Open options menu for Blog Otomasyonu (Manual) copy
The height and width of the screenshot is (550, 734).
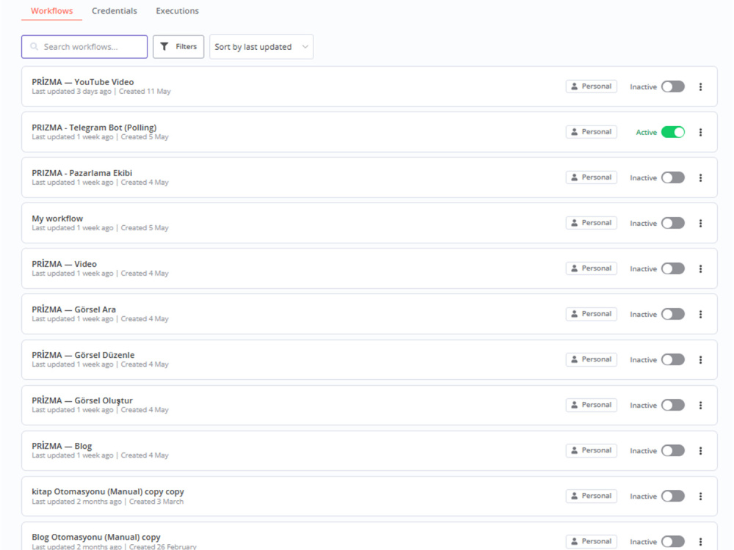tap(700, 542)
